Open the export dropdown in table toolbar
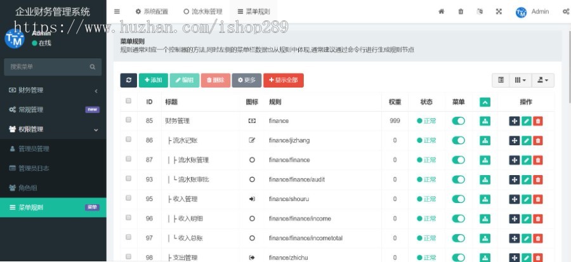The image size is (571, 262). 542,80
